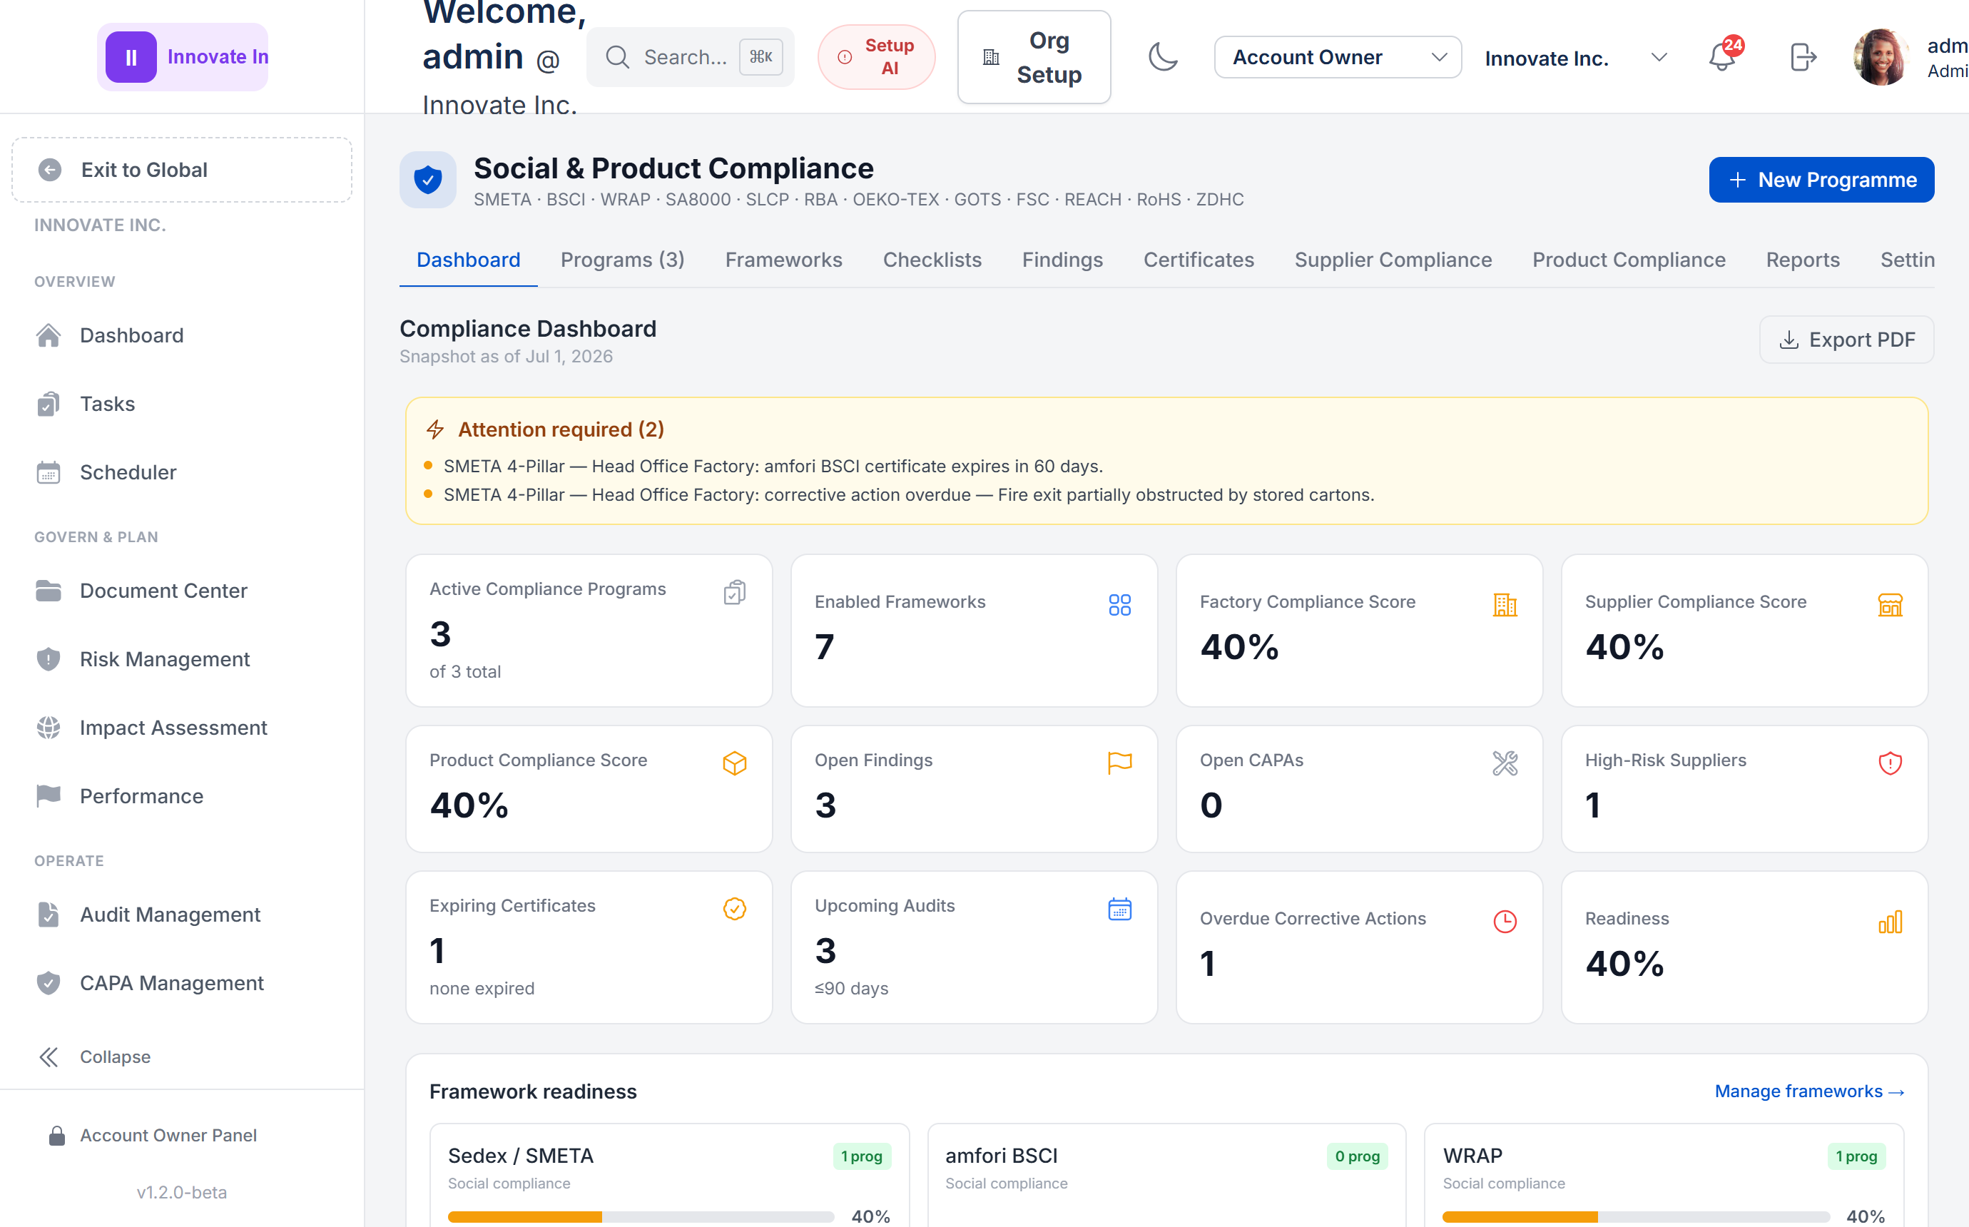Click the Exit to Global back arrow icon
The width and height of the screenshot is (1969, 1227).
(x=49, y=170)
